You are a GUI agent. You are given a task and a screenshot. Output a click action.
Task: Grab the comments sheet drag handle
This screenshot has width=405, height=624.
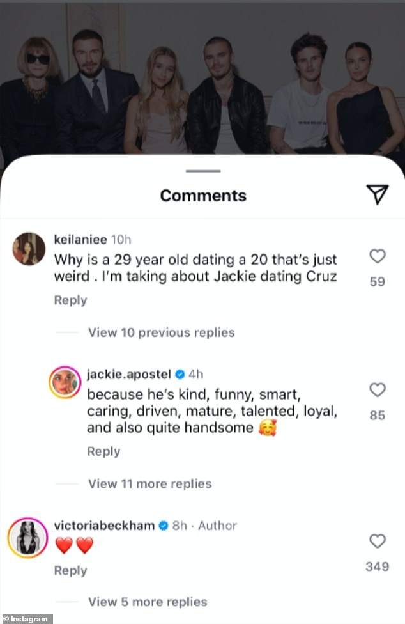point(203,171)
